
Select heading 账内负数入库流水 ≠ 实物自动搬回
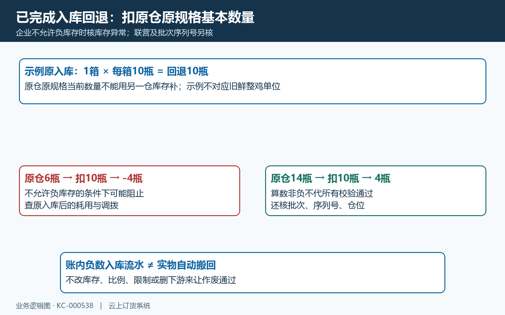coord(140,265)
